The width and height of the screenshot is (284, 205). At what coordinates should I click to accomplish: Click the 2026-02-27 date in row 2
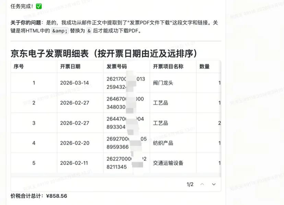point(75,103)
